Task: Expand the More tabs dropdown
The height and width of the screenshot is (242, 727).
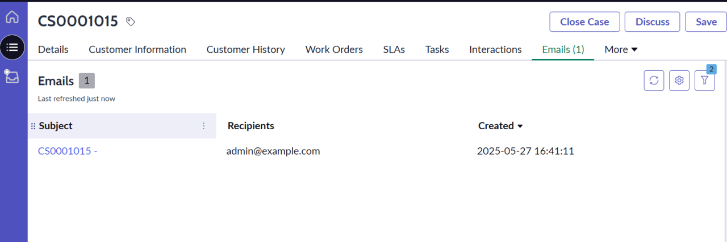Action: point(621,49)
